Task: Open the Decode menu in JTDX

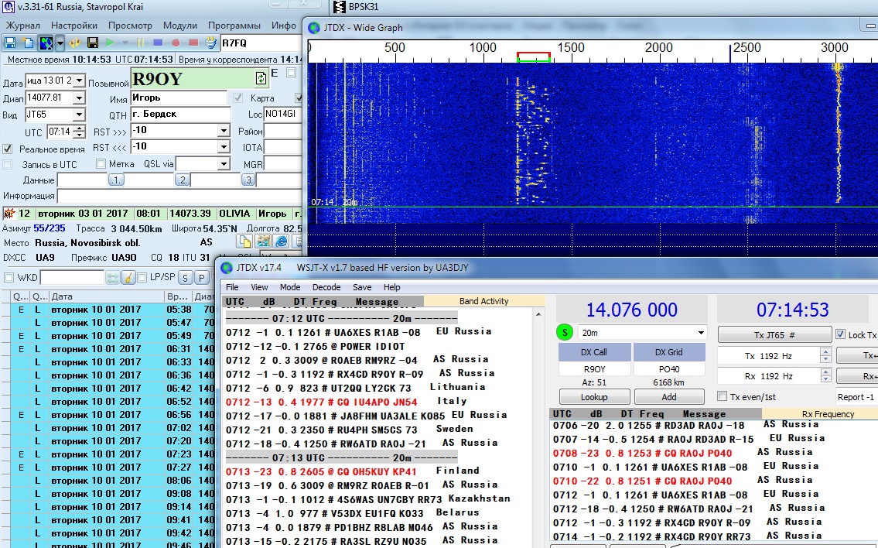Action: pyautogui.click(x=326, y=287)
